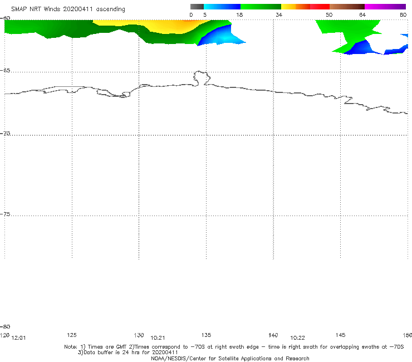
Task: Click the colorbar label '34'
Action: pyautogui.click(x=279, y=15)
